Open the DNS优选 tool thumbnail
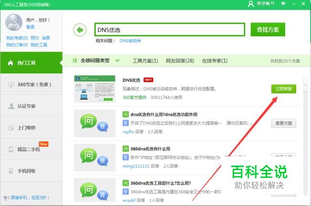This screenshot has width=311, height=206. [95, 89]
